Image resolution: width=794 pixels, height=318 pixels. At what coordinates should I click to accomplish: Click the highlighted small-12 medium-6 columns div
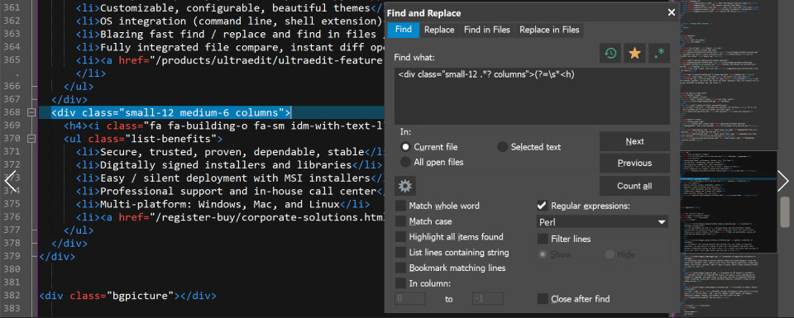point(171,112)
